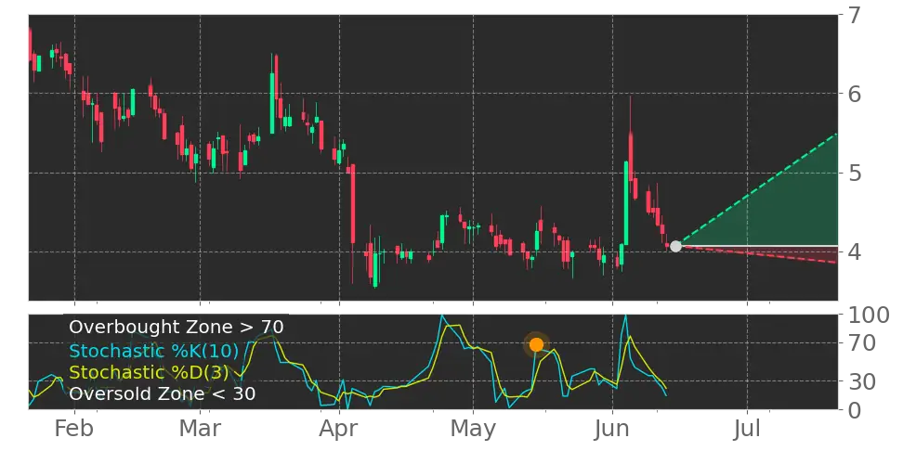
Task: Click the 'Jun' month axis label
Action: 613,429
